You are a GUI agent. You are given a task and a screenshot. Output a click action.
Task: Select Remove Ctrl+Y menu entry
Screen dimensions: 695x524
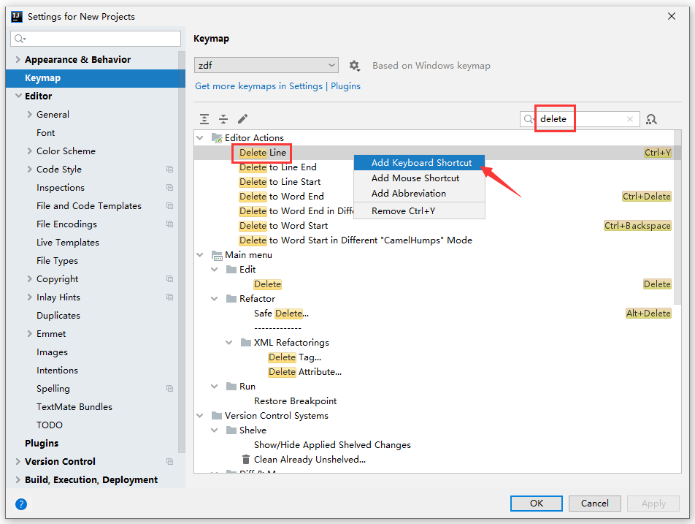pos(403,210)
